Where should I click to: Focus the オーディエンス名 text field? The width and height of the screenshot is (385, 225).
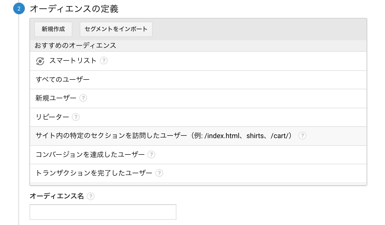click(x=103, y=212)
